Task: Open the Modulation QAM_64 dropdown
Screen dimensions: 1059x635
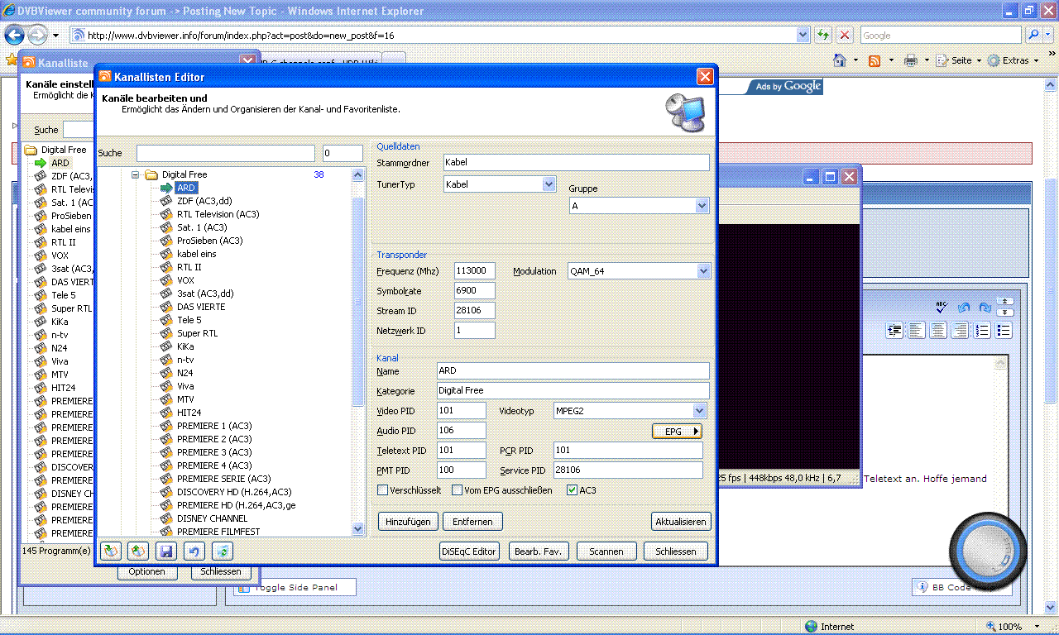Action: point(702,271)
